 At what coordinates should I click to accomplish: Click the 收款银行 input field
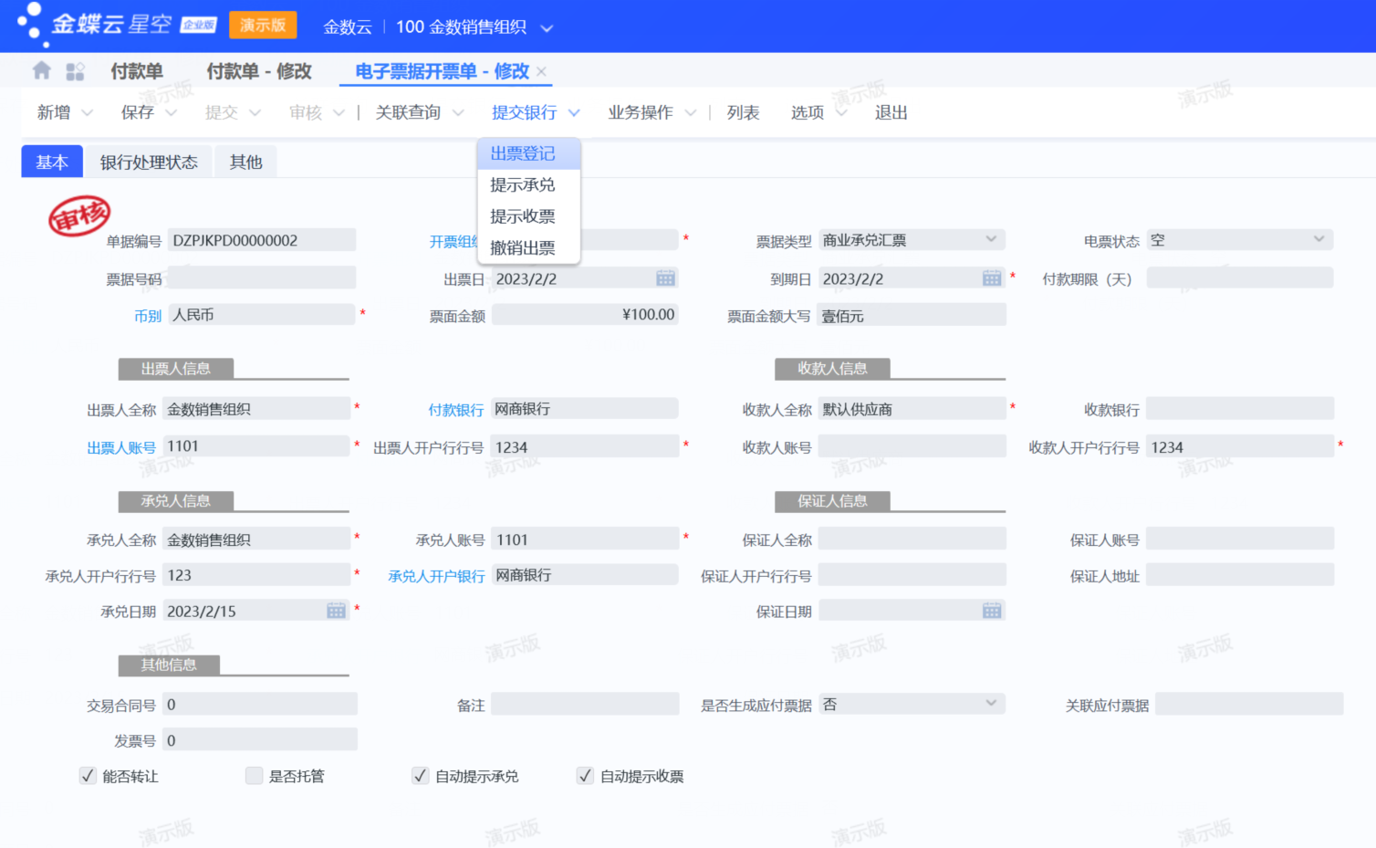click(1240, 409)
